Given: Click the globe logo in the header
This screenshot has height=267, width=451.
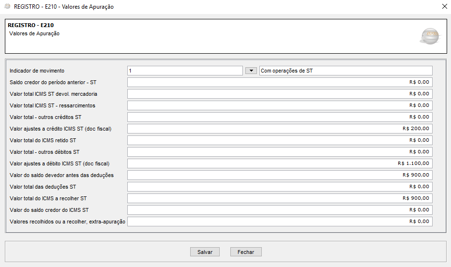Looking at the screenshot, I should 430,36.
